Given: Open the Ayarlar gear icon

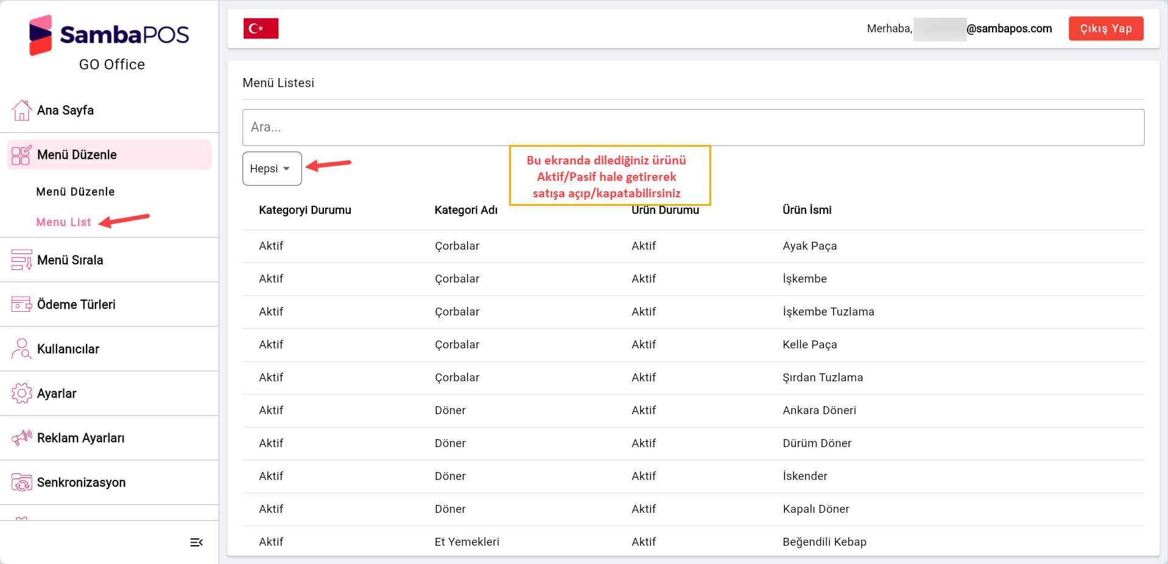Looking at the screenshot, I should (22, 393).
